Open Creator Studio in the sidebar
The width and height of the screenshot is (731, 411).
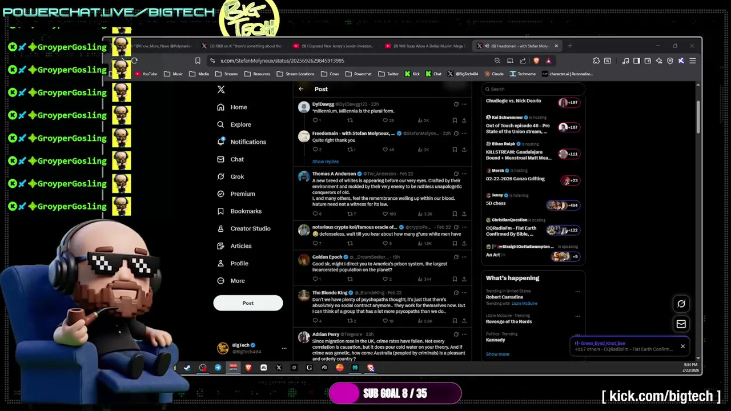(244, 228)
